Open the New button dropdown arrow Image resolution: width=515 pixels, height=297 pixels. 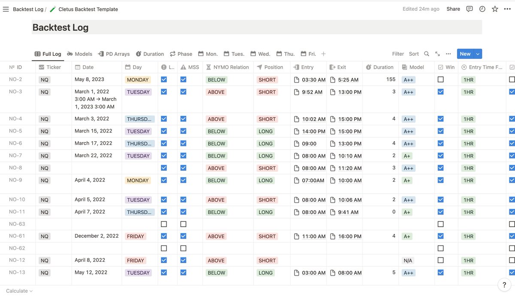[478, 54]
